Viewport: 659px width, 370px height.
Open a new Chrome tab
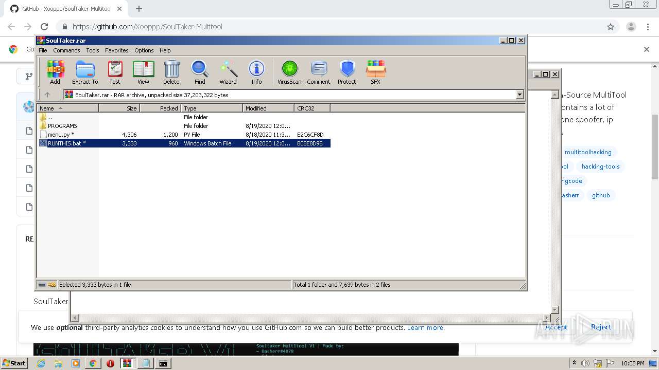[139, 9]
